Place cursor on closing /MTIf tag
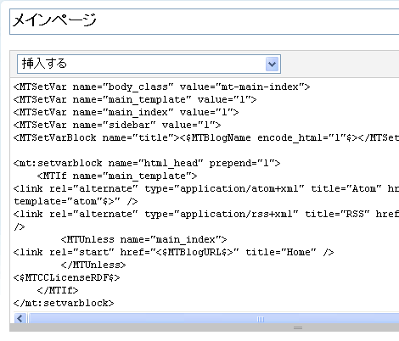 coord(58,290)
